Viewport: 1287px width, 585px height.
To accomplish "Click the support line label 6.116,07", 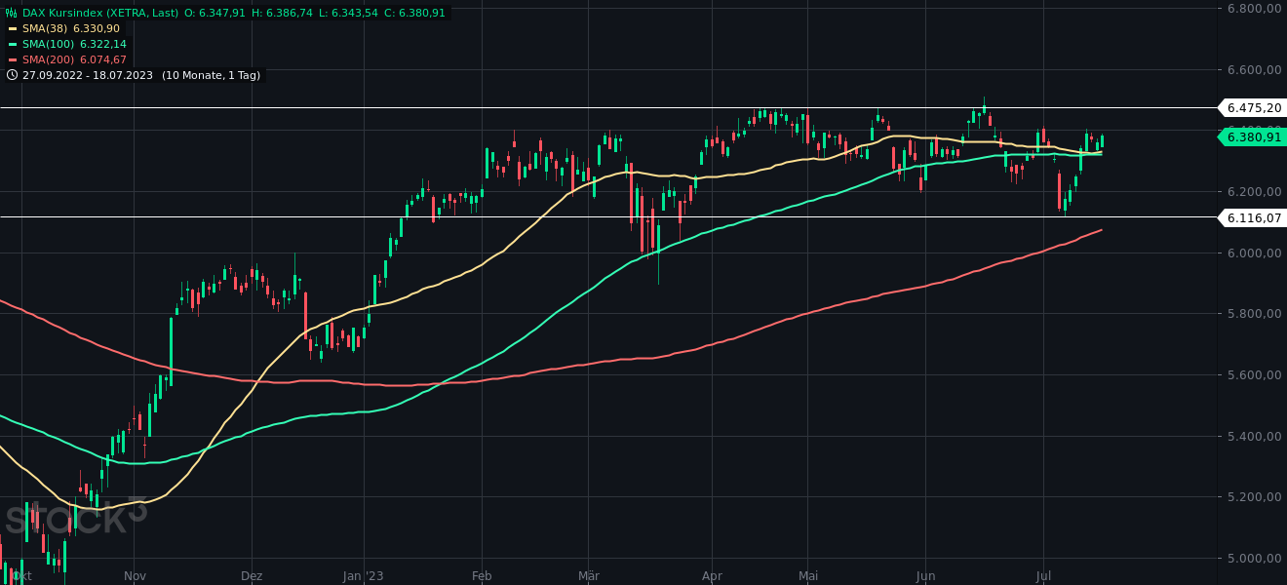I will (x=1252, y=218).
